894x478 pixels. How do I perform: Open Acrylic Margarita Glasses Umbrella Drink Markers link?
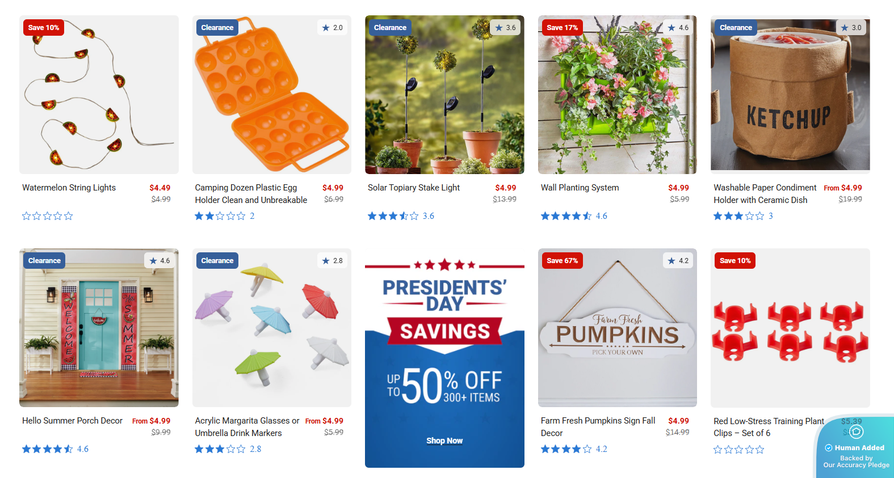[x=247, y=427]
